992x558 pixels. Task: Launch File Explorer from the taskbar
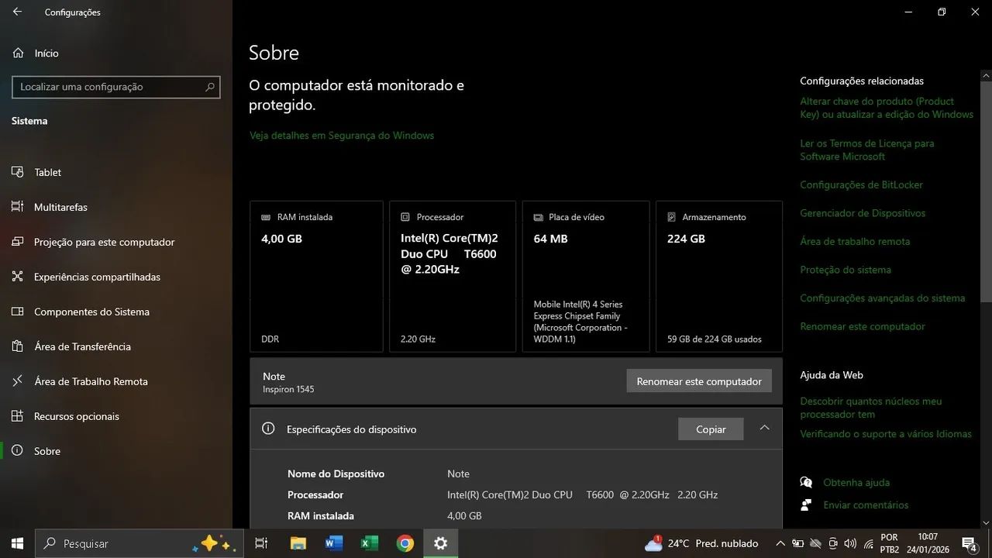tap(298, 543)
